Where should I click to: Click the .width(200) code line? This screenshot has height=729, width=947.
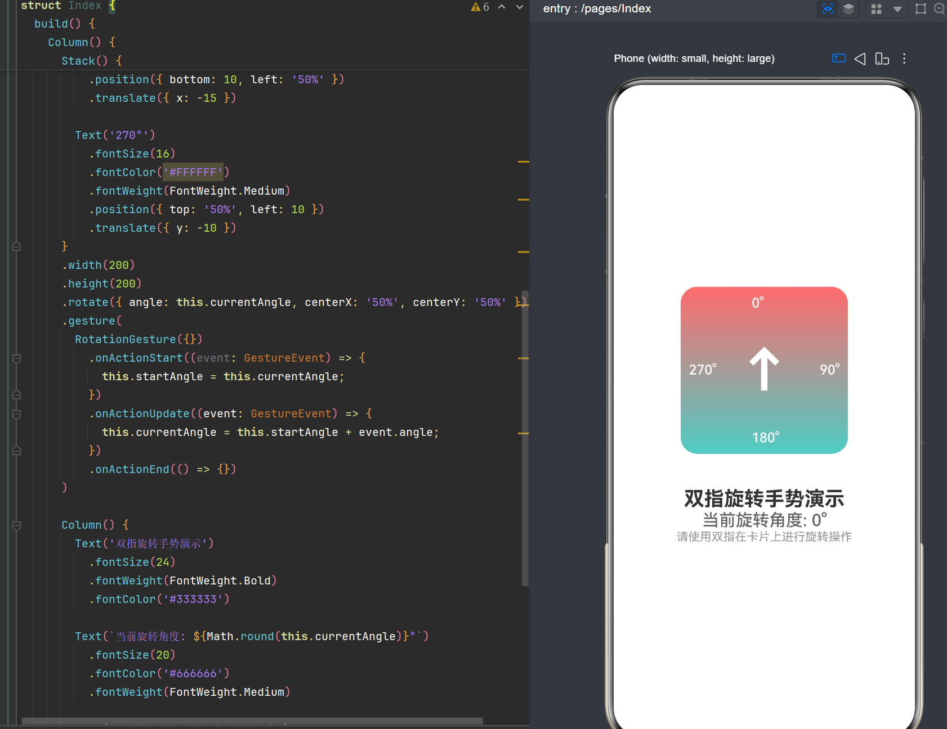pos(98,265)
